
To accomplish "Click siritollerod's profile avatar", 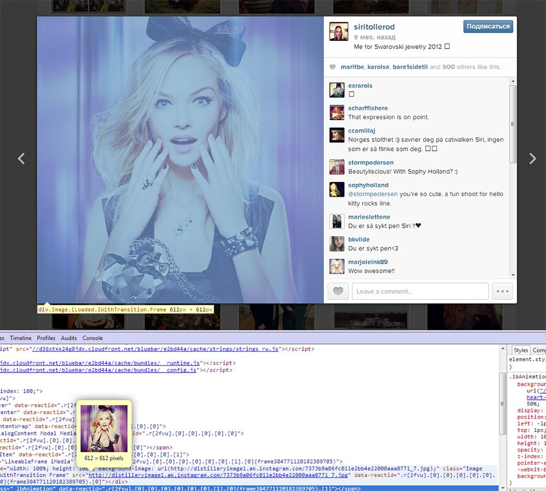I will pos(339,32).
